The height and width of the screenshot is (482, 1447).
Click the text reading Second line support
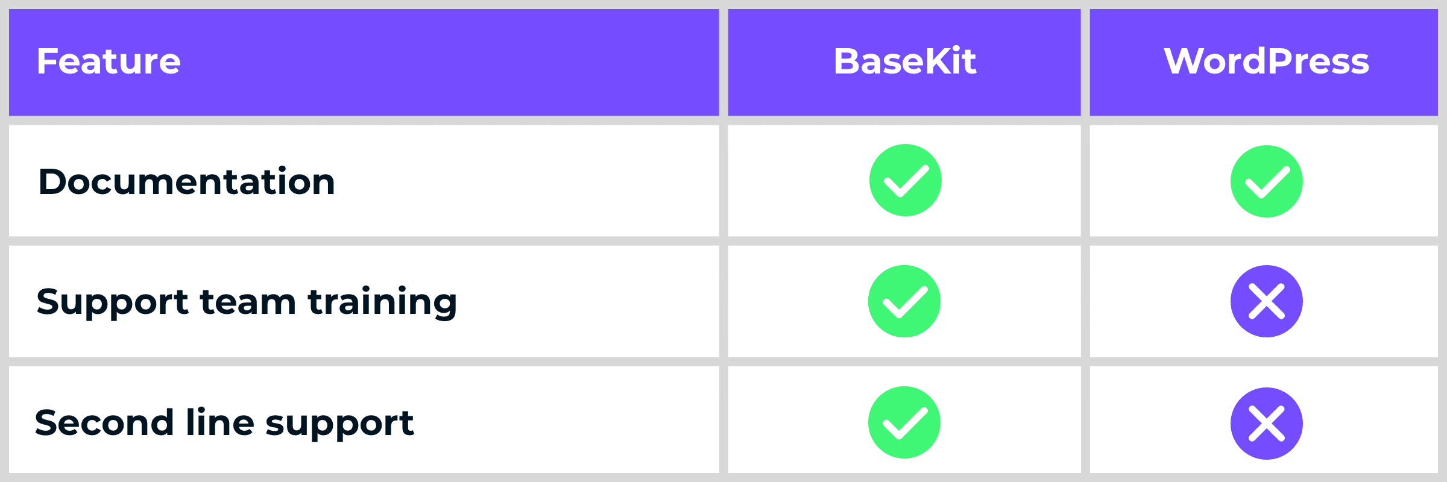tap(224, 422)
